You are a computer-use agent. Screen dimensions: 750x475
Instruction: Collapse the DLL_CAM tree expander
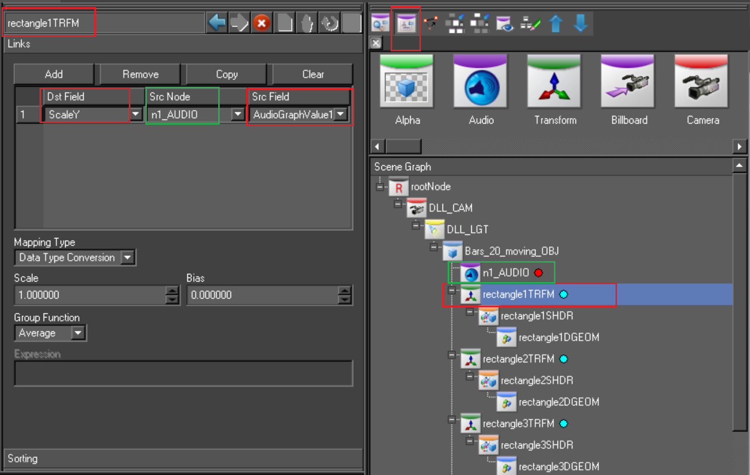pyautogui.click(x=398, y=204)
